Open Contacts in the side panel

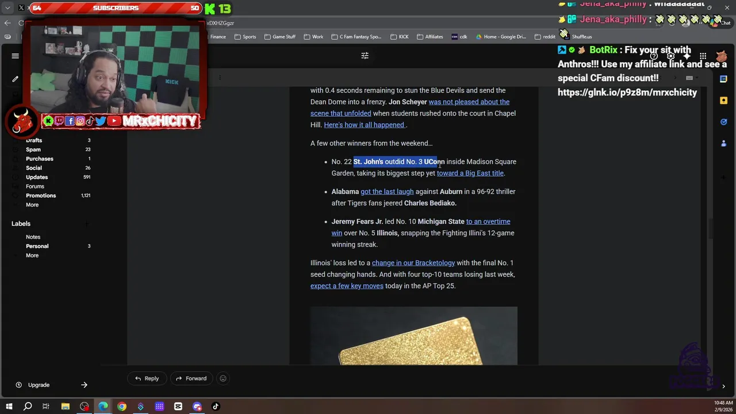[723, 143]
